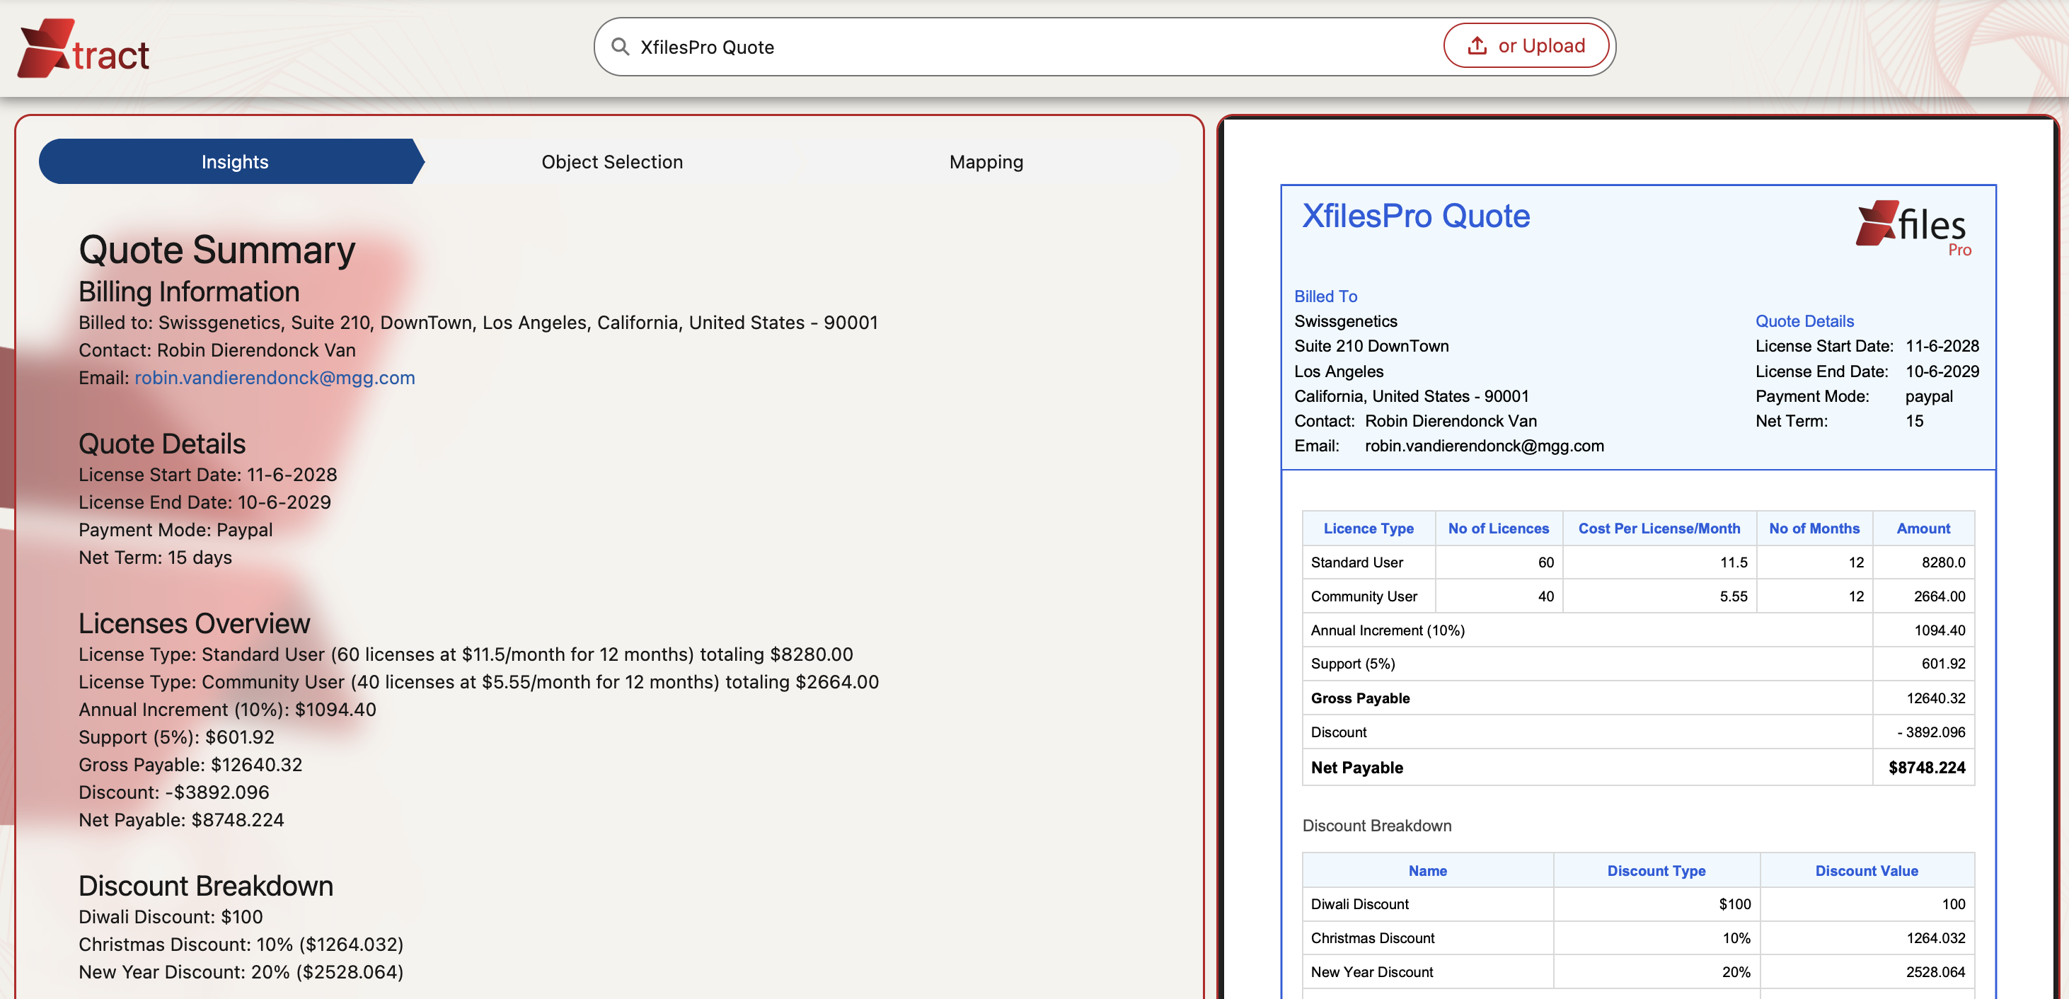This screenshot has width=2069, height=999.
Task: Click the Discount Value column header
Action: (x=1867, y=870)
